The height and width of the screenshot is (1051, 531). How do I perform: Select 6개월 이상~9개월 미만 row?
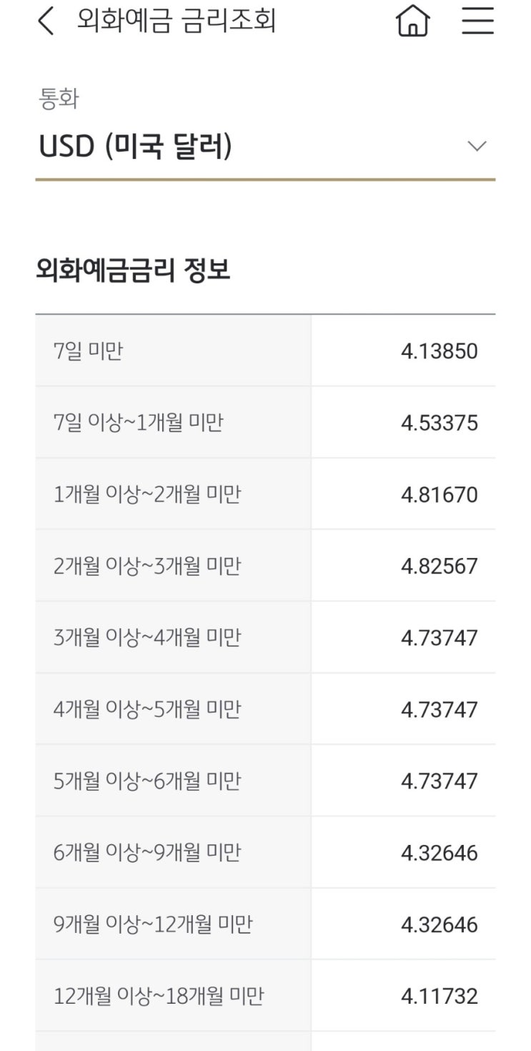147,852
